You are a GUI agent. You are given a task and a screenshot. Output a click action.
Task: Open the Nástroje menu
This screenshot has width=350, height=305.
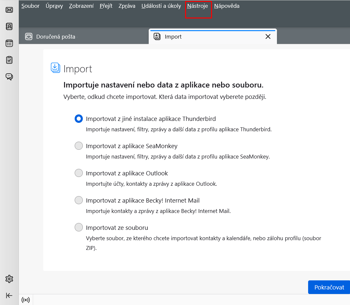click(197, 6)
